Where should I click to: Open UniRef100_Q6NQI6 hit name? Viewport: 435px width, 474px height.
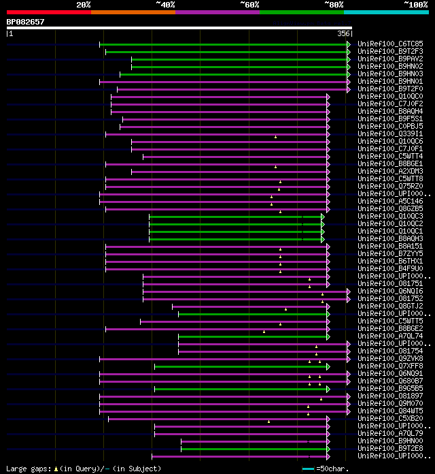[390, 291]
